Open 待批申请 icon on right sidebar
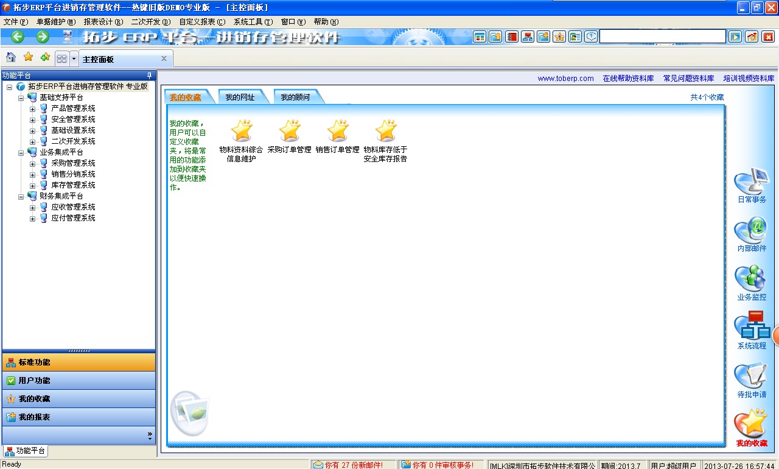The image size is (779, 469). pos(751,380)
